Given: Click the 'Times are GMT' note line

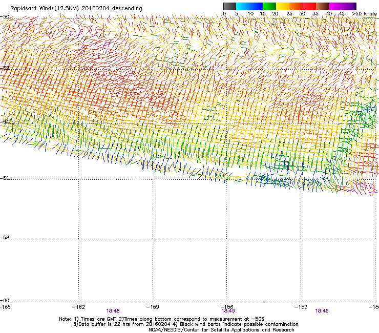Looking at the screenshot, I should coord(162,319).
